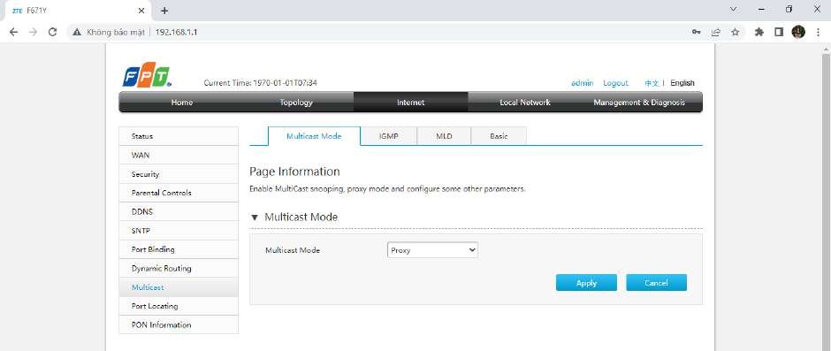Open the Chrome three-dot menu
Screen dimensions: 831x351
[819, 33]
